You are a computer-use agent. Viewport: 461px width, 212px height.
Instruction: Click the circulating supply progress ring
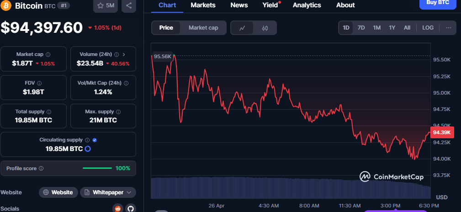click(x=88, y=149)
